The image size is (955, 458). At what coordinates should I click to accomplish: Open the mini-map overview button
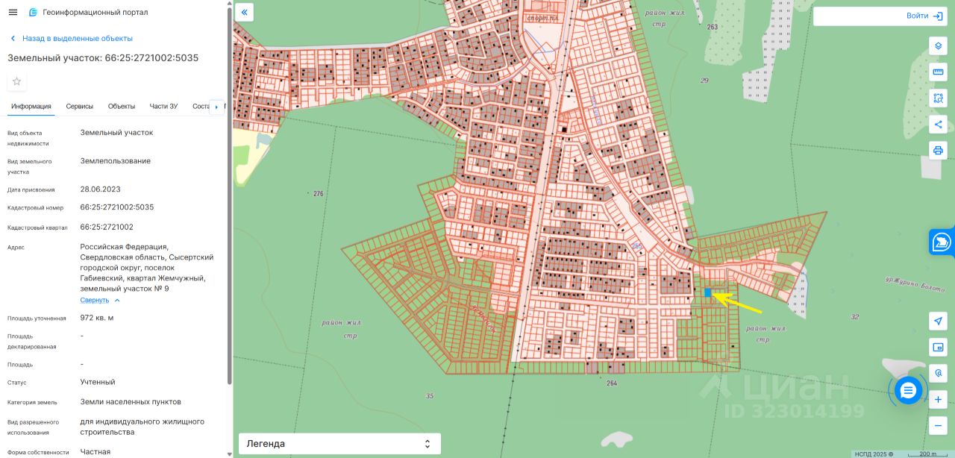pos(938,347)
